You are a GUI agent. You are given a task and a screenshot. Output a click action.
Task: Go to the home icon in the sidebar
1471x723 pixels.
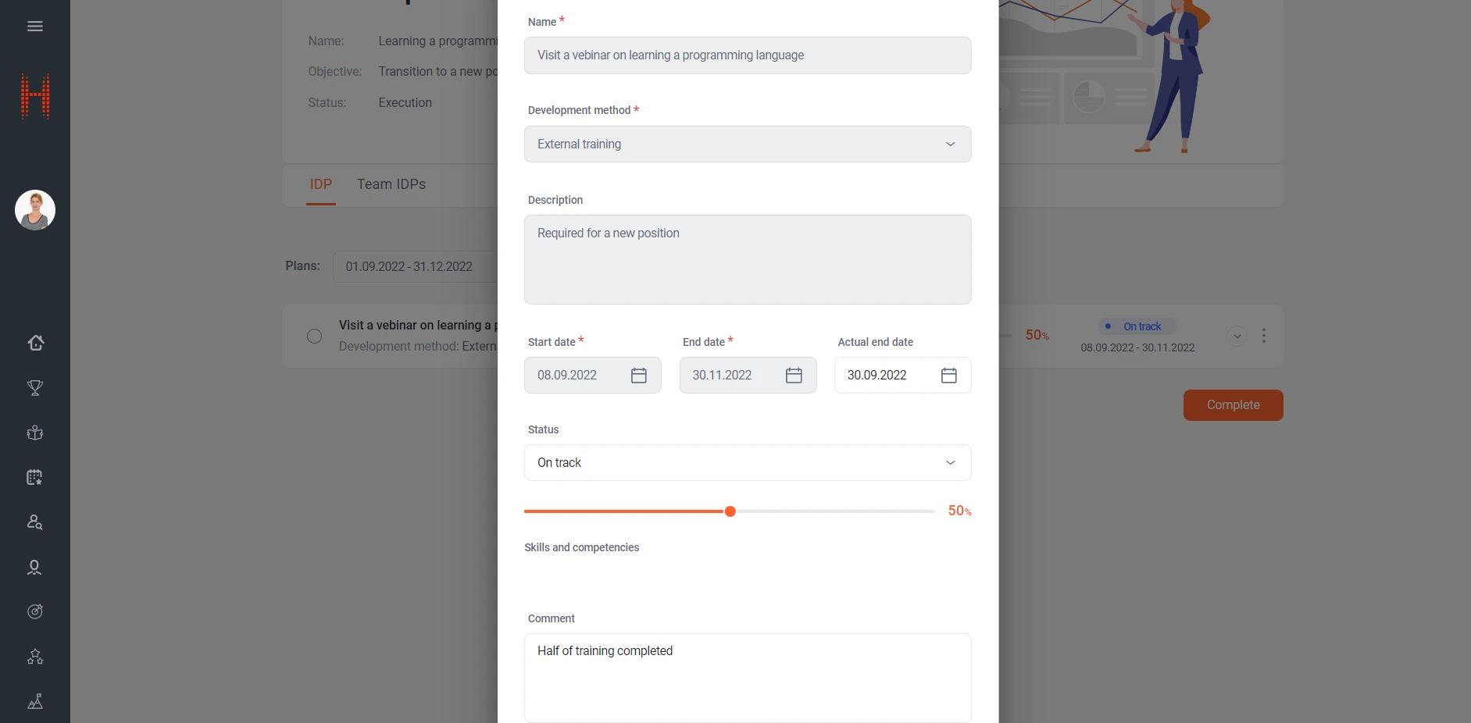coord(35,343)
